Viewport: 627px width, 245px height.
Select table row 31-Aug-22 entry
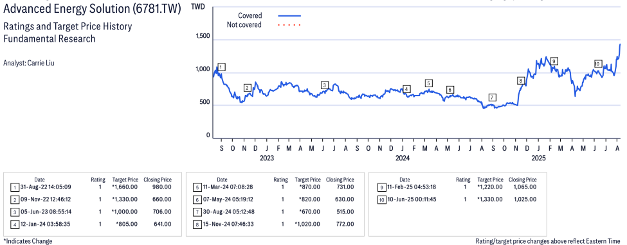pyautogui.click(x=91, y=187)
